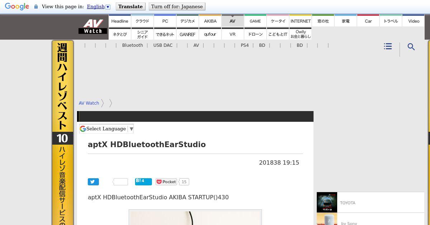Open the GANREF tab

tap(187, 34)
